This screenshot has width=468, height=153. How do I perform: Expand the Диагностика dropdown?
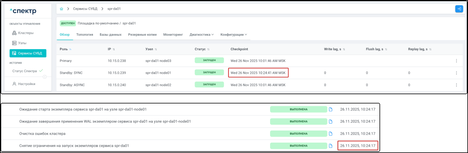coord(201,35)
